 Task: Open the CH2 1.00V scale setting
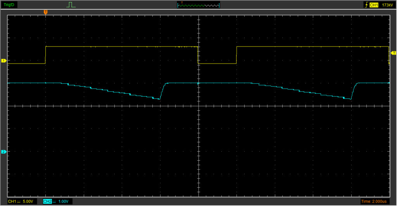(x=64, y=201)
